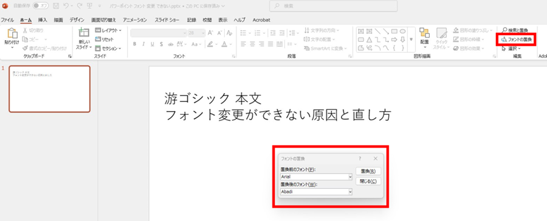This screenshot has height=221, width=547.
Task: Select the triangle shape in shapes gallery
Action: click(x=370, y=39)
